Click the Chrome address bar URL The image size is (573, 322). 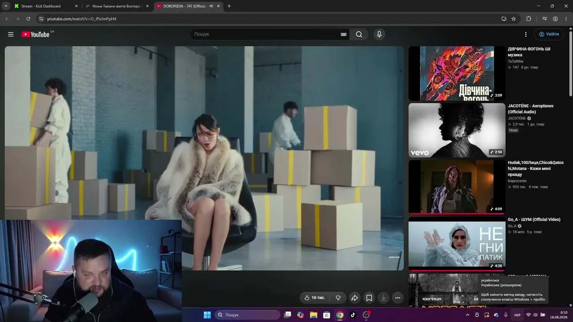81,19
